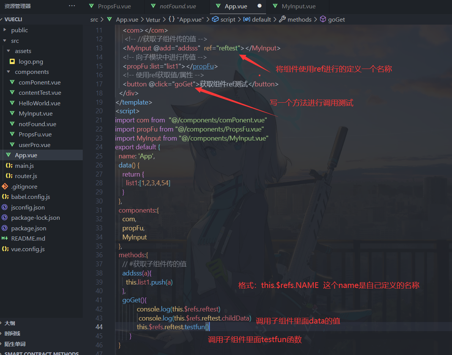
Task: Open the explorer more actions ellipsis menu
Action: (72, 6)
